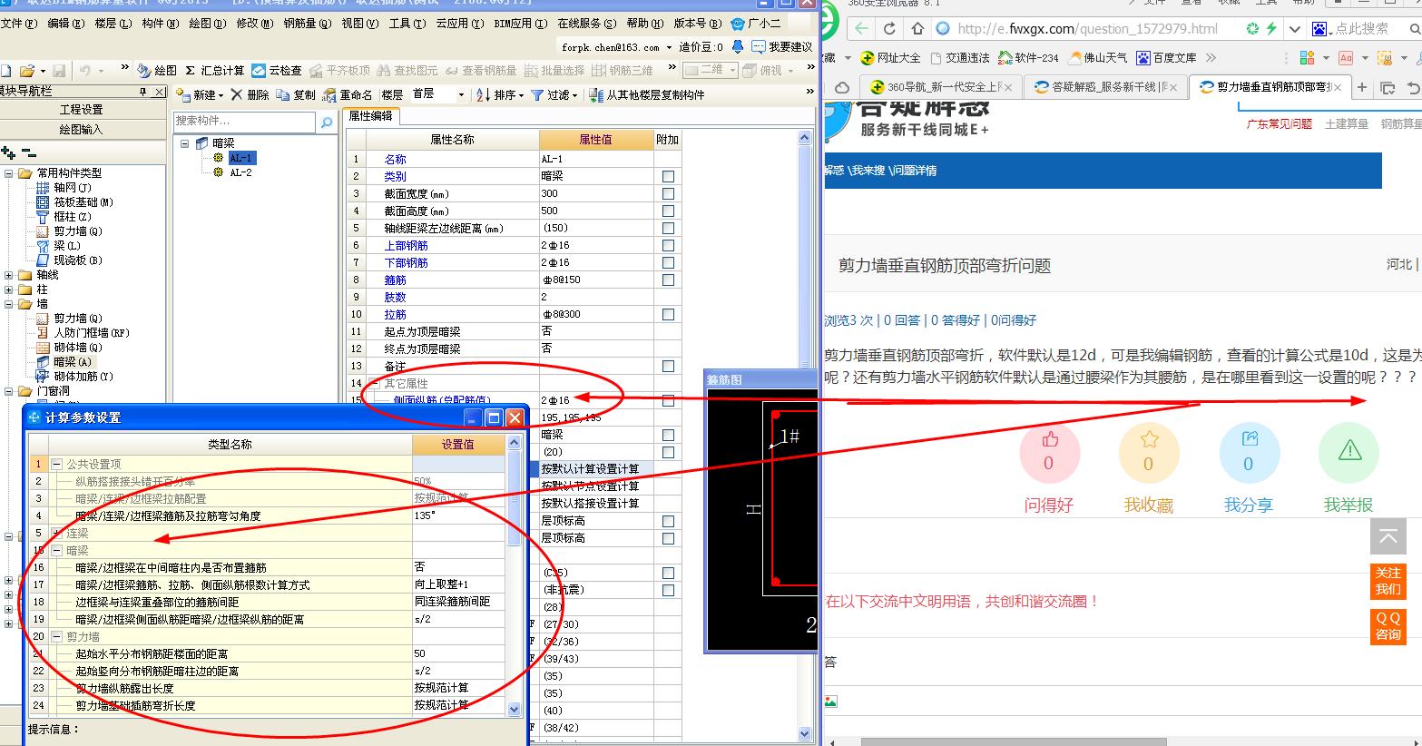The height and width of the screenshot is (746, 1422).
Task: Toggle the 附加 checkbox for 下部钢筋 row
Action: point(668,262)
